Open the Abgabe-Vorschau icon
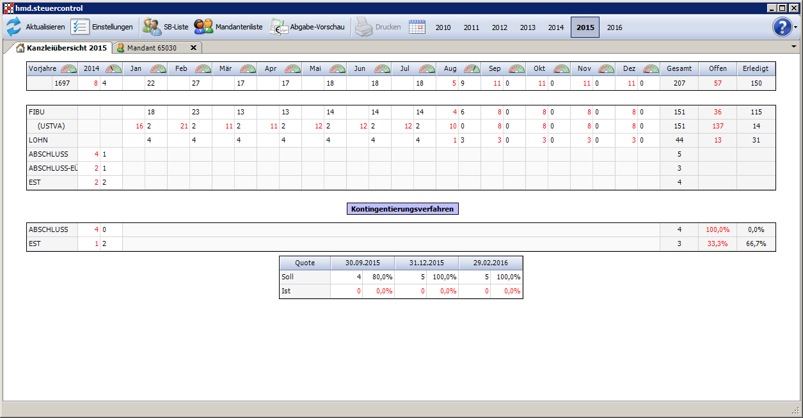The height and width of the screenshot is (418, 803). (279, 27)
